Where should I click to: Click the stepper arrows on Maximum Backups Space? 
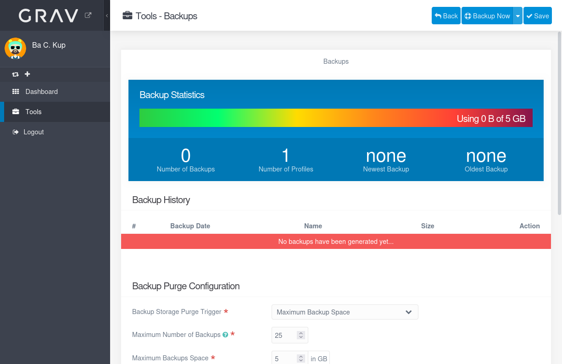pyautogui.click(x=301, y=358)
